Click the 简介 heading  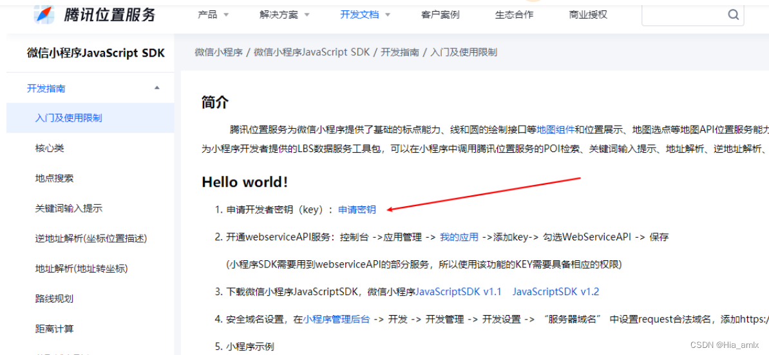[215, 102]
